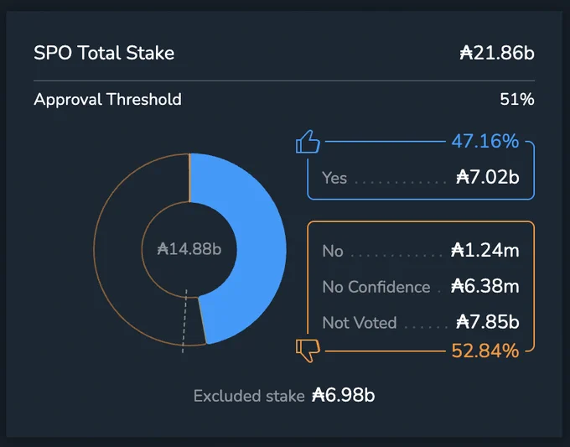The height and width of the screenshot is (447, 570).
Task: Click the dashed threshold marker on chart
Action: tap(184, 321)
